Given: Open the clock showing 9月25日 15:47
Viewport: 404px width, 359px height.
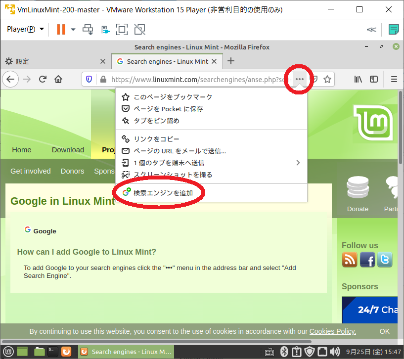Looking at the screenshot, I should (374, 352).
